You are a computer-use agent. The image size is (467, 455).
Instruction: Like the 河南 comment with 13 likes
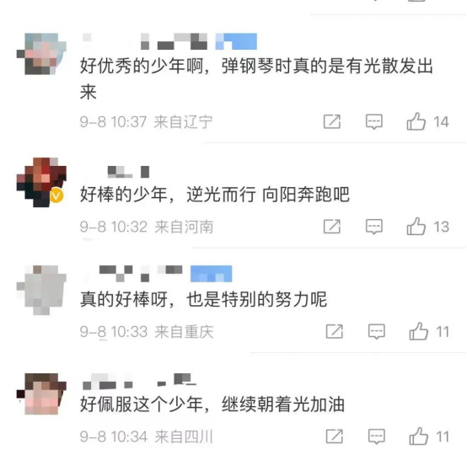tap(416, 227)
